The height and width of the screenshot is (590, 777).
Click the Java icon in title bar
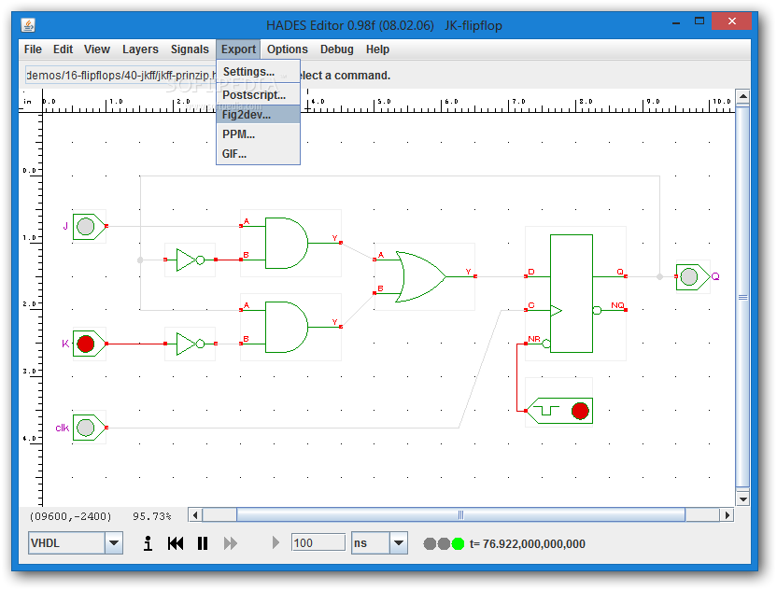28,25
